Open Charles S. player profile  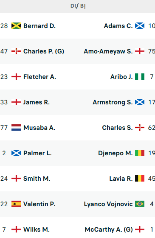pos(117,128)
